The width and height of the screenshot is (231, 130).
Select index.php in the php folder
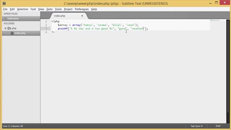pyautogui.click(x=21, y=33)
